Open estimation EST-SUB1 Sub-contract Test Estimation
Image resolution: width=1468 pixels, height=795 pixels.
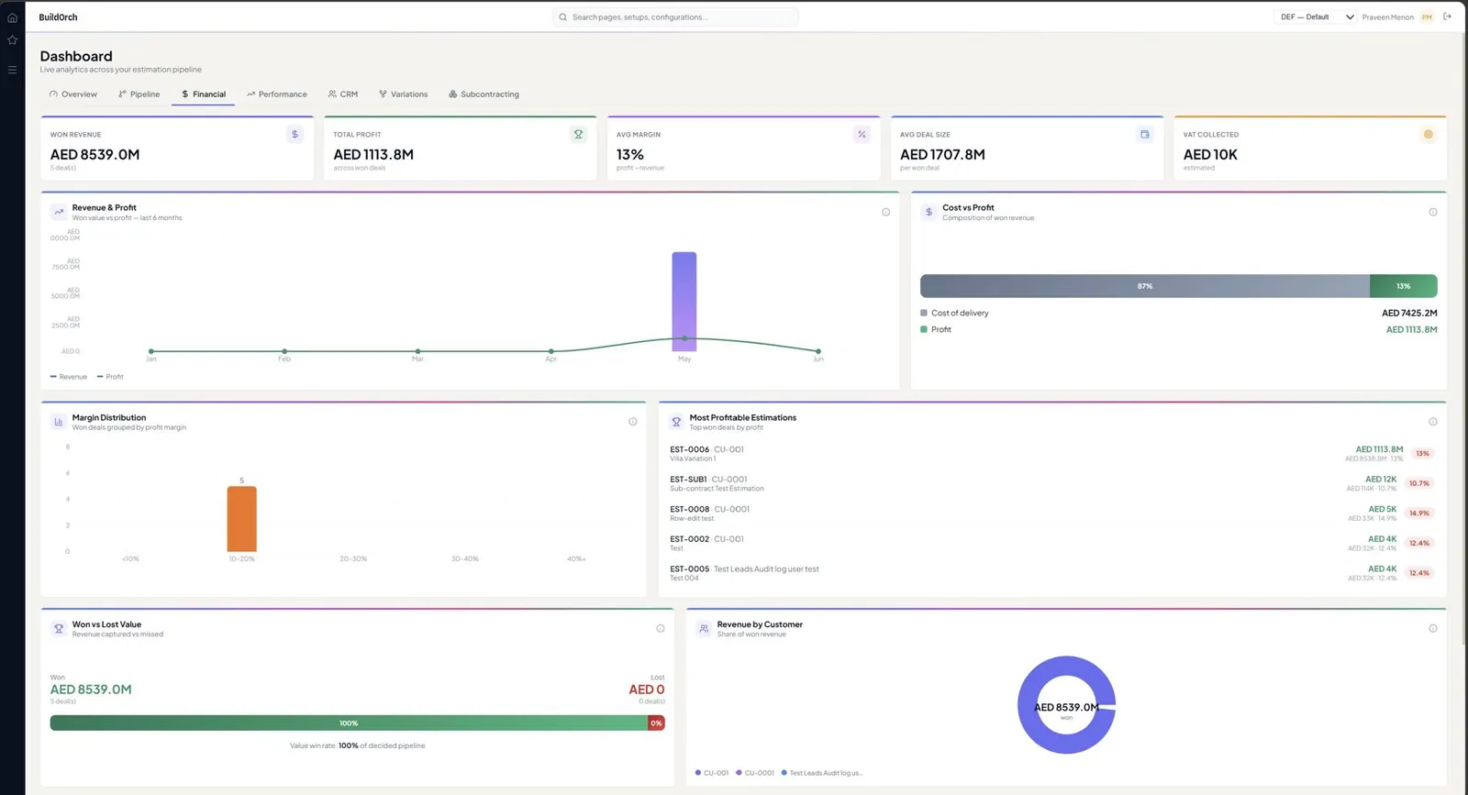point(1051,483)
